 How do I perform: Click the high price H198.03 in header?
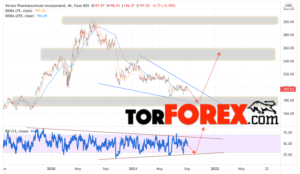coord(113,6)
